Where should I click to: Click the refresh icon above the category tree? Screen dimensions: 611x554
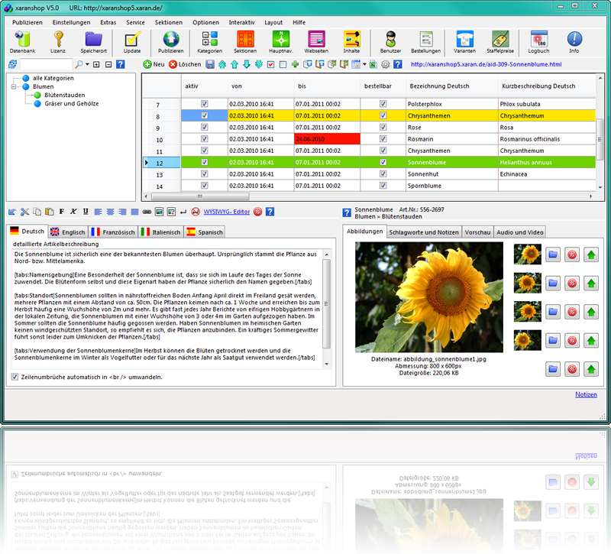(x=12, y=64)
